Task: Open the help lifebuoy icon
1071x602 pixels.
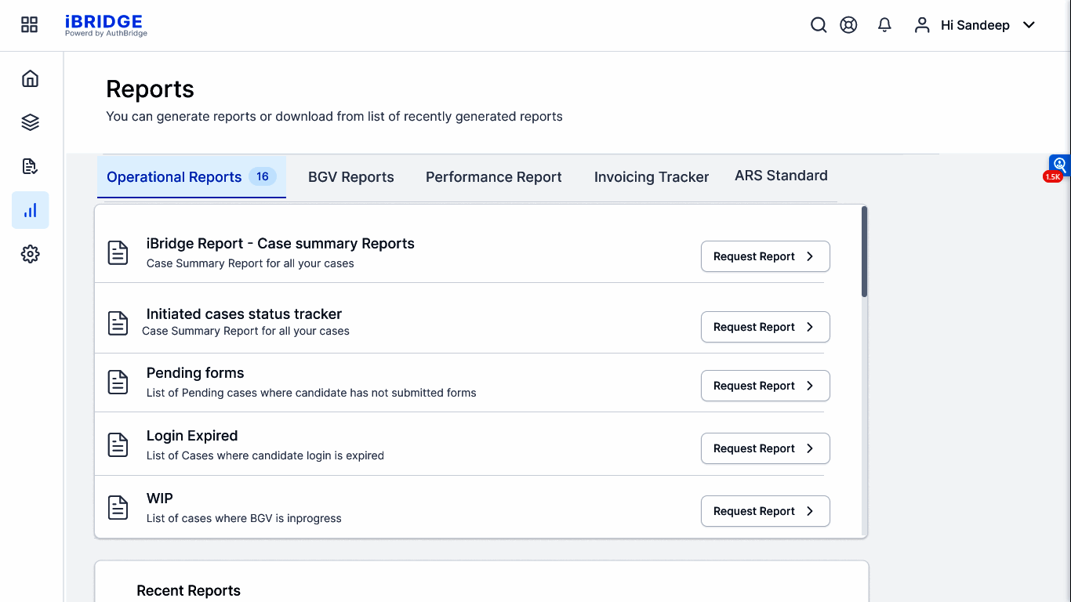Action: coord(848,25)
